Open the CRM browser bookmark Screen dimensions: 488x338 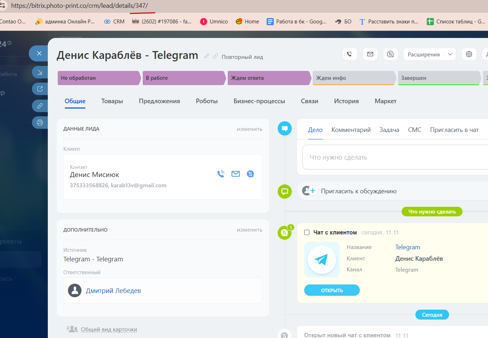coord(114,22)
